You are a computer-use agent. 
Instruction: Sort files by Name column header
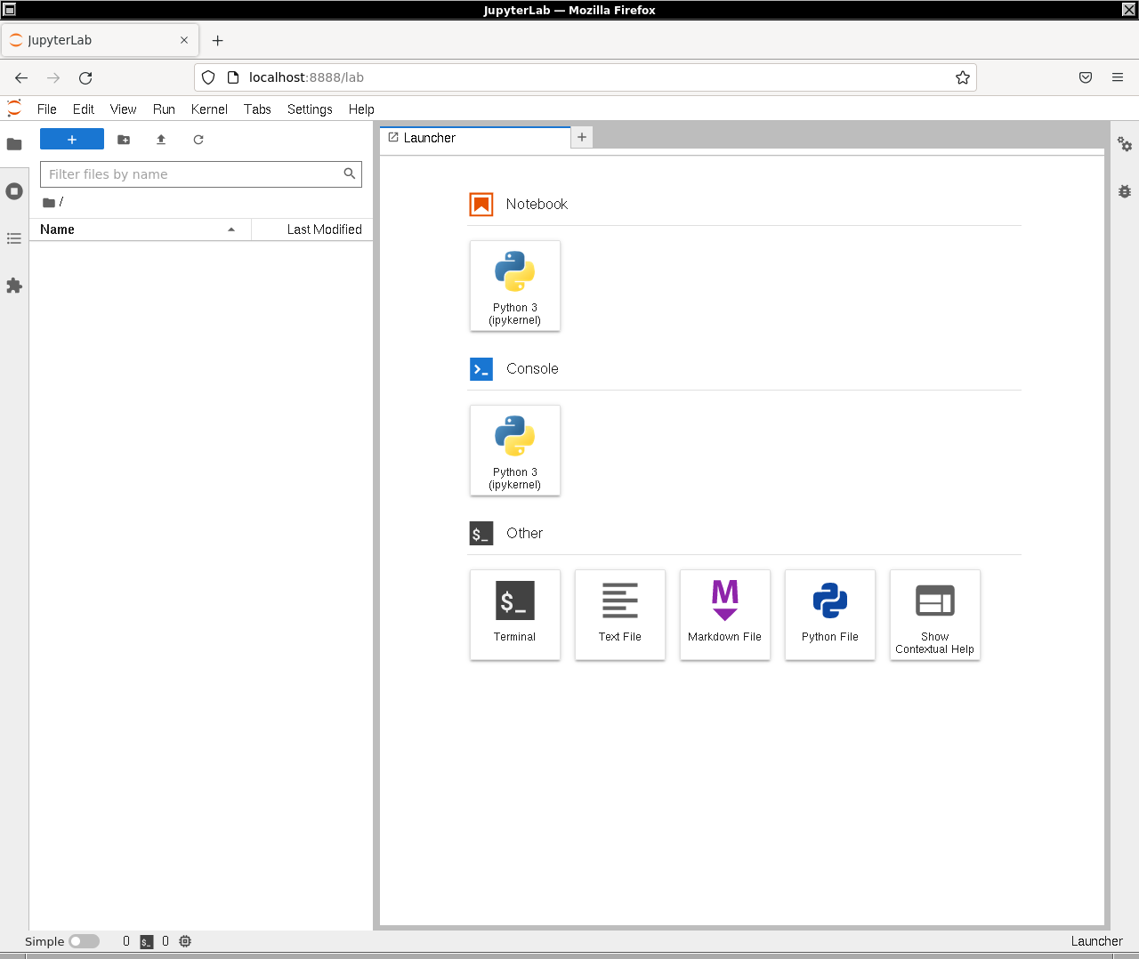tap(141, 230)
